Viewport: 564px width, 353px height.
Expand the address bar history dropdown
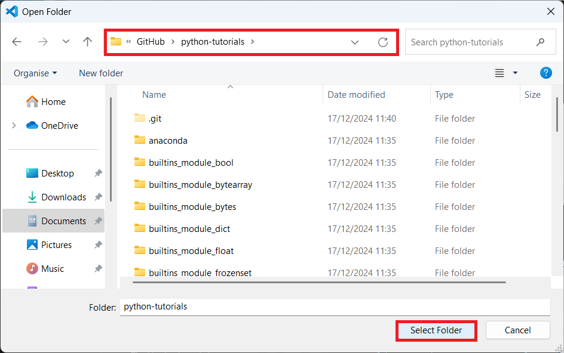355,42
